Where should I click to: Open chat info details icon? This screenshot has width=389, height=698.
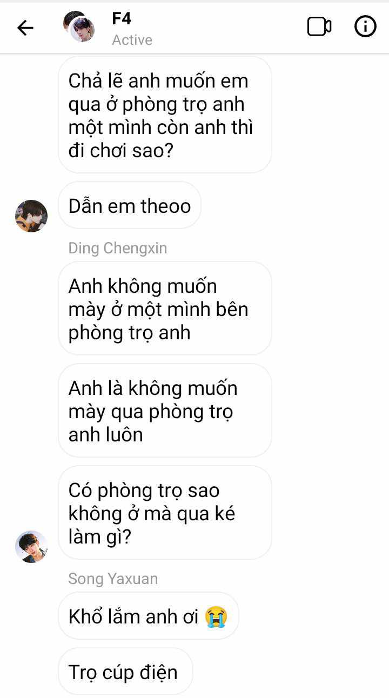pyautogui.click(x=365, y=26)
